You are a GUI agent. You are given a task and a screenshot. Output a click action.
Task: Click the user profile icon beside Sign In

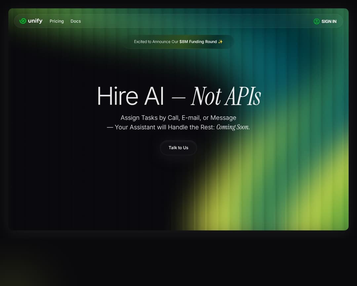tap(316, 21)
